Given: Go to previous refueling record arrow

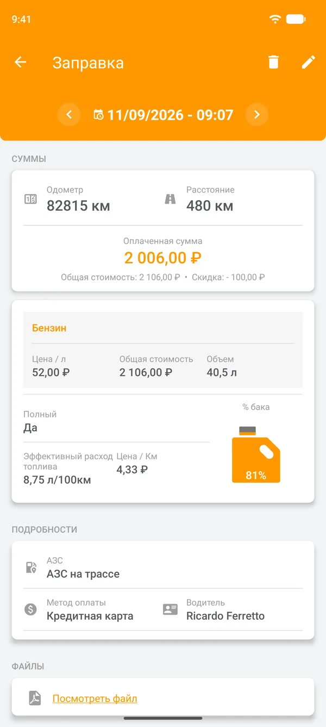Looking at the screenshot, I should pyautogui.click(x=69, y=115).
